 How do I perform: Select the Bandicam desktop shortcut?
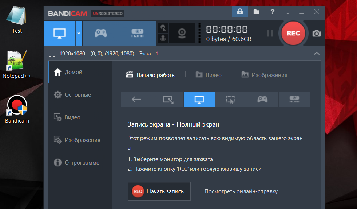tap(17, 109)
